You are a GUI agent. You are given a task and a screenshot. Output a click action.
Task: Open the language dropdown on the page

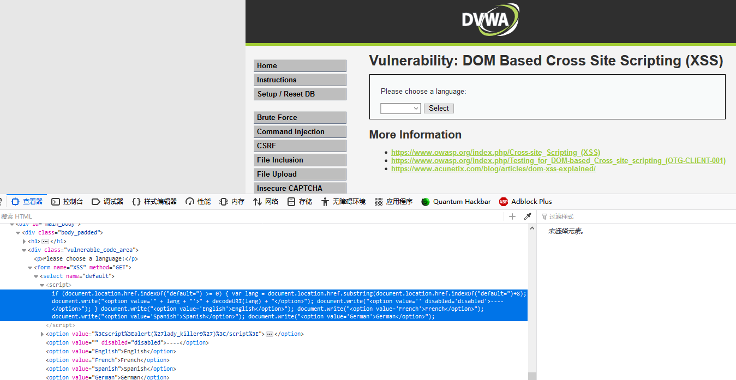coord(400,108)
